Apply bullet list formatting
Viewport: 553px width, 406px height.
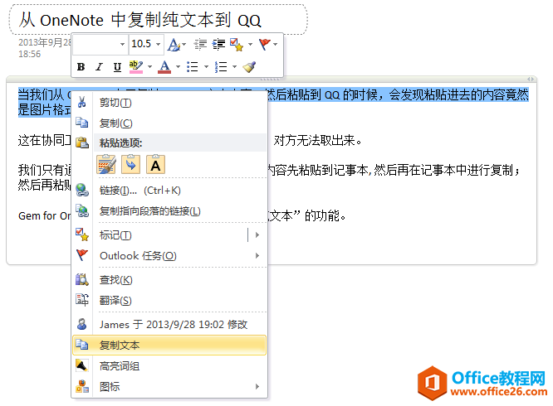pos(193,67)
